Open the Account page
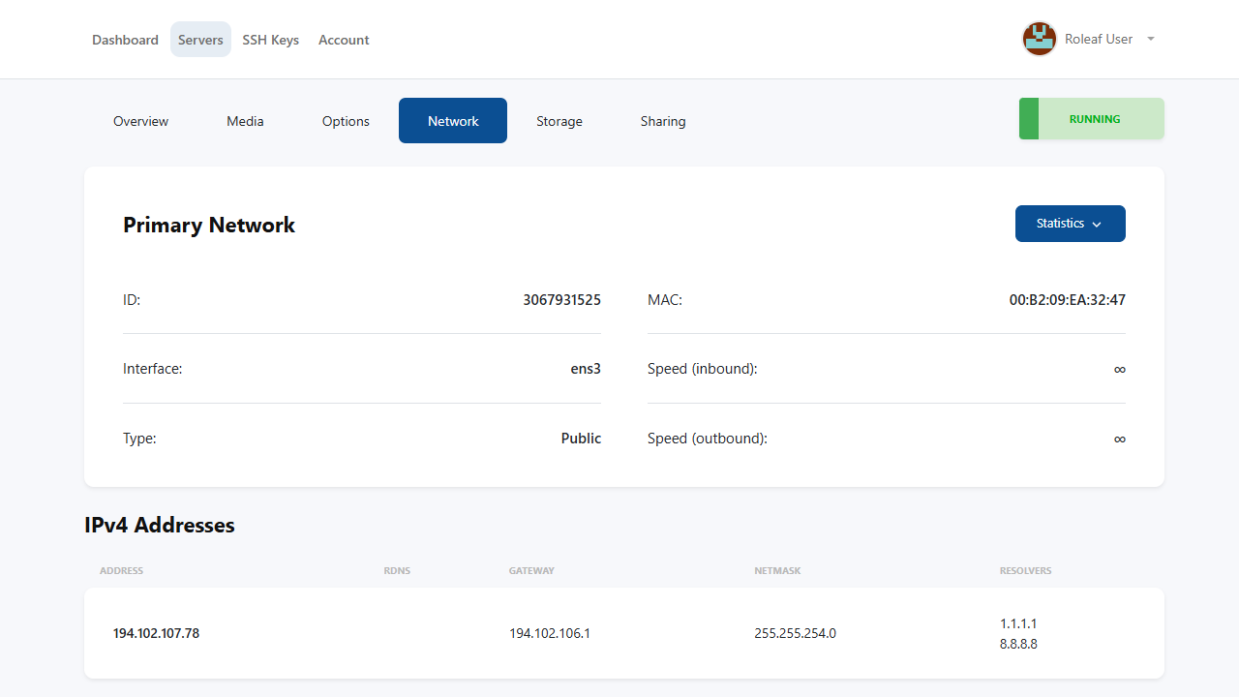Viewport: 1239px width, 697px height. click(x=344, y=40)
